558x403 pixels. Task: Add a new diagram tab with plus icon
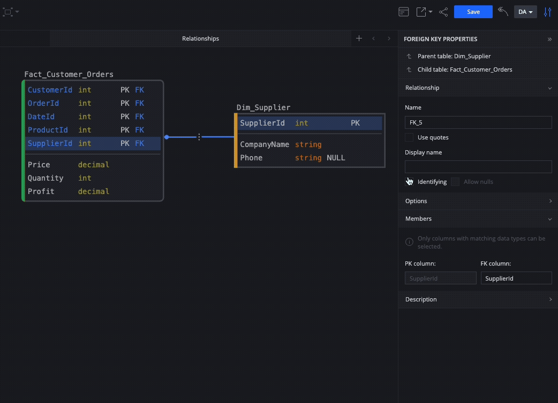click(x=359, y=38)
